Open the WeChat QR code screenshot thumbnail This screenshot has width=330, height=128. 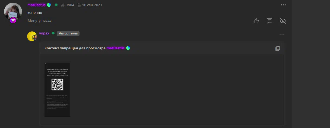57,90
